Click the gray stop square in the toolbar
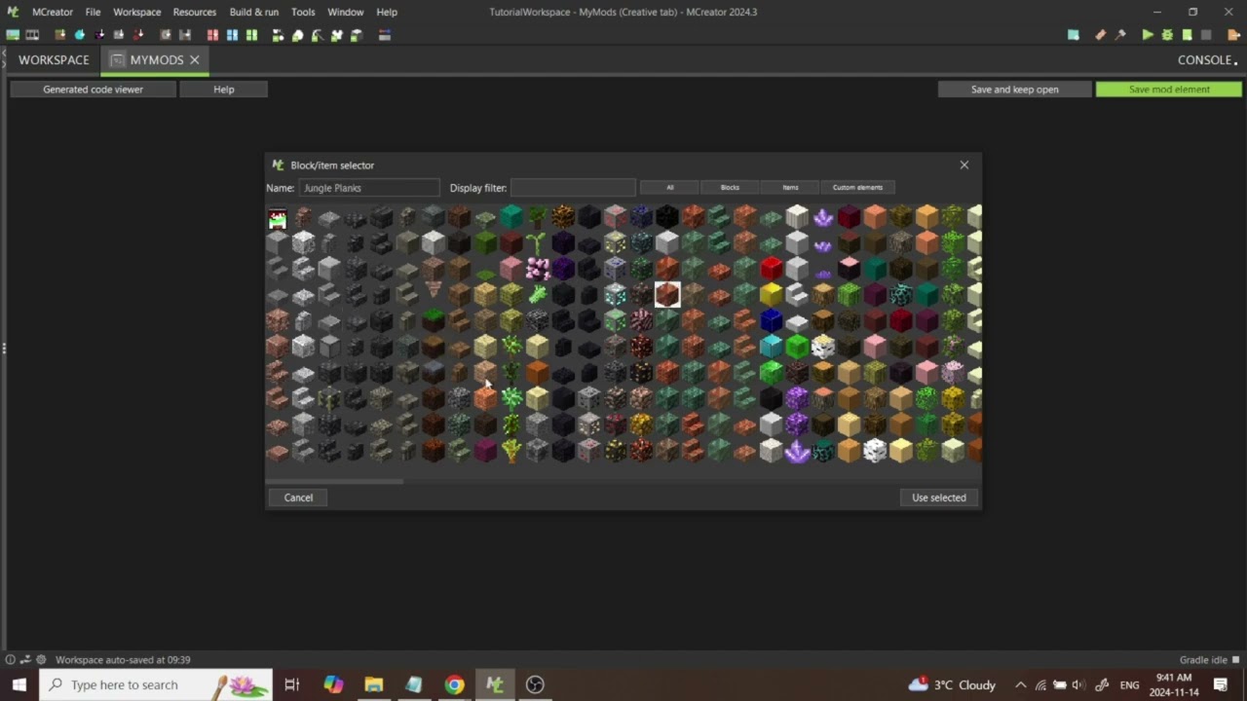The width and height of the screenshot is (1247, 701). [x=1206, y=35]
